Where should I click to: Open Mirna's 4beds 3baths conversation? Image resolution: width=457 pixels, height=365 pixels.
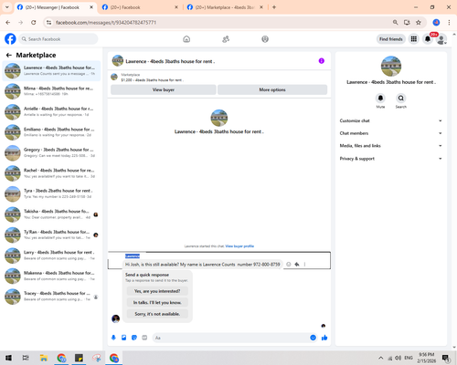(51, 91)
